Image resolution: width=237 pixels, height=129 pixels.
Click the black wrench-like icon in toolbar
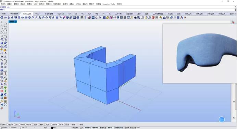[135, 17]
